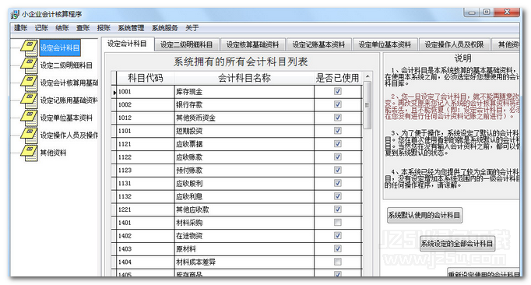Open the 结账 menu
The height and width of the screenshot is (285, 531).
(62, 28)
